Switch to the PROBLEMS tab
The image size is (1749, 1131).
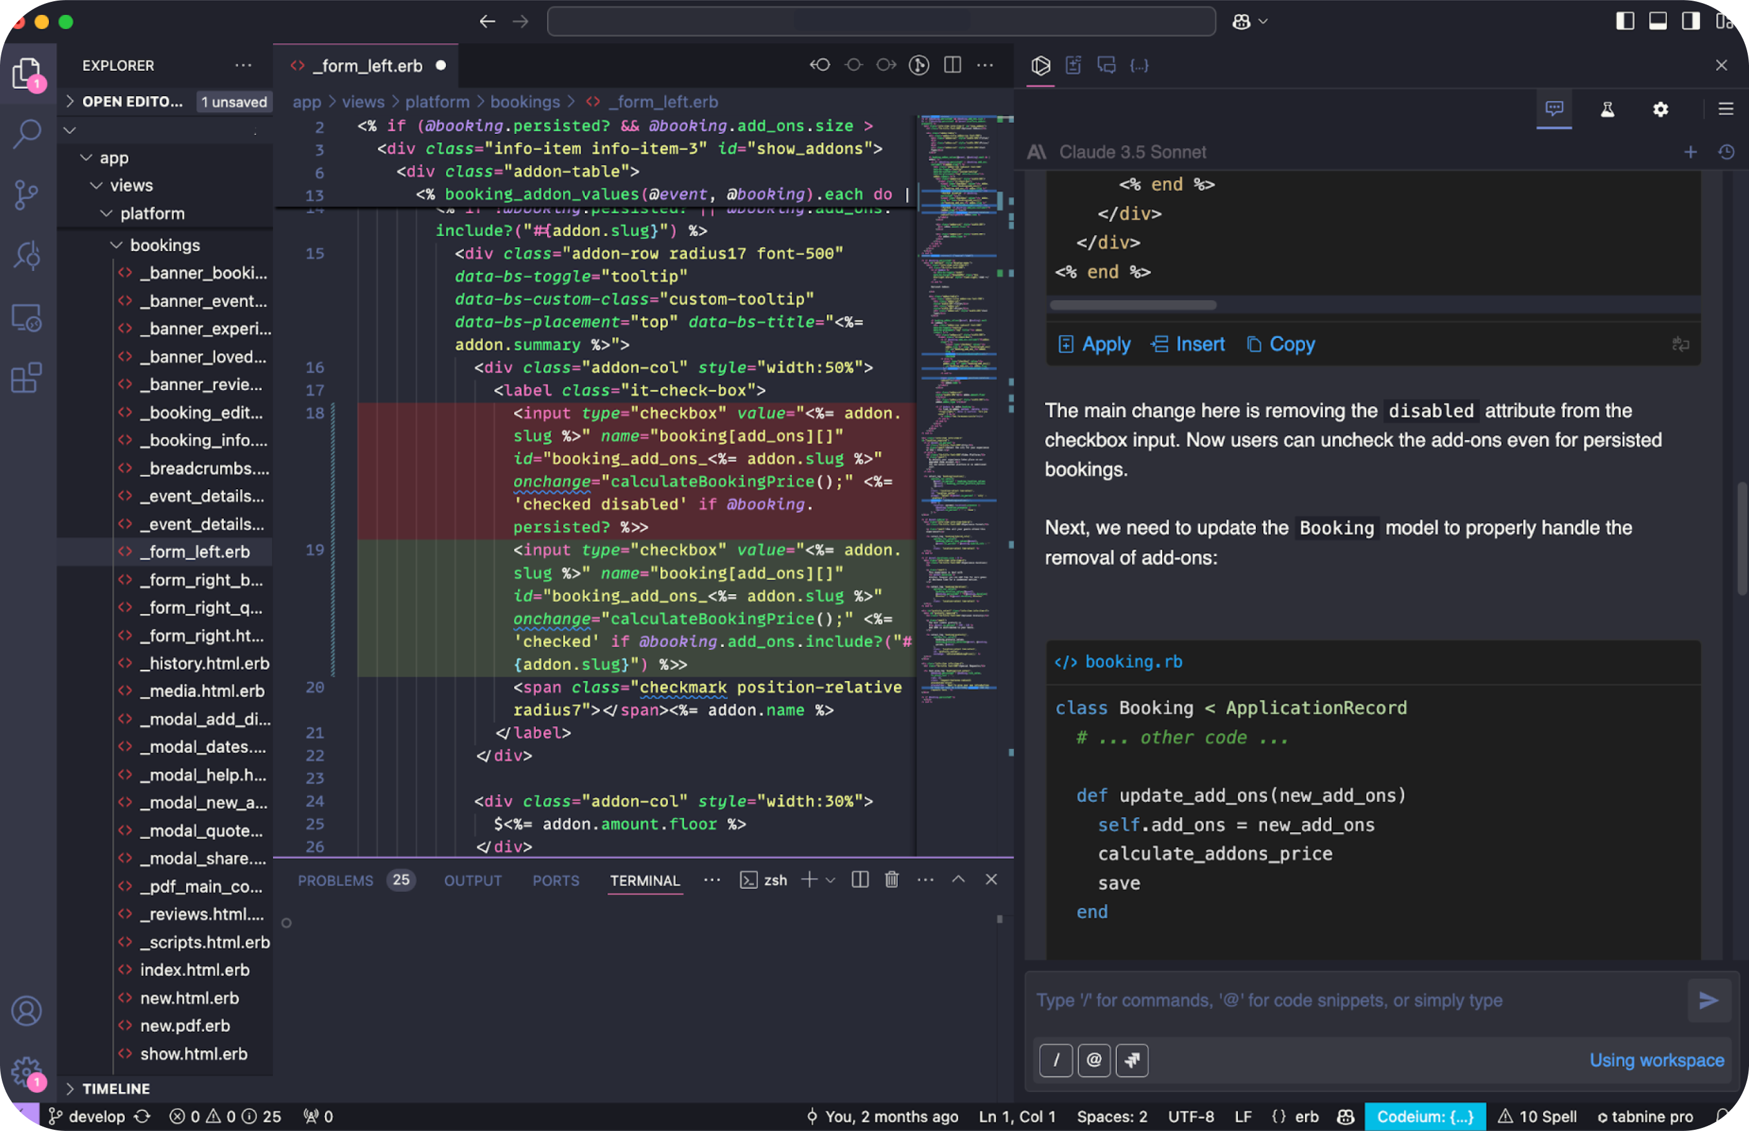coord(336,880)
